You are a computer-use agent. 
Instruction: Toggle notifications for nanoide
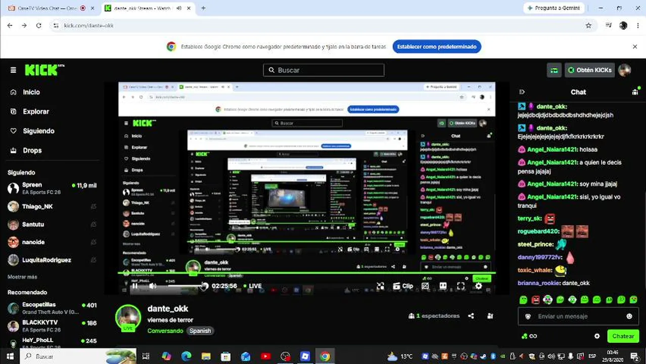tap(94, 242)
